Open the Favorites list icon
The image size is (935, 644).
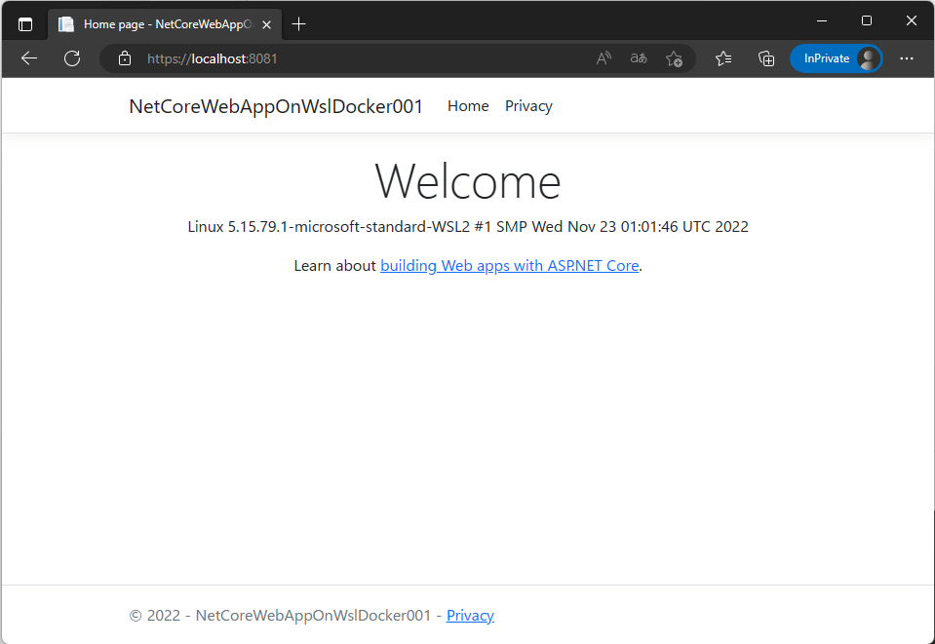point(723,58)
